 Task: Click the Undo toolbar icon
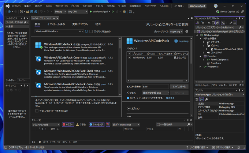41,12
